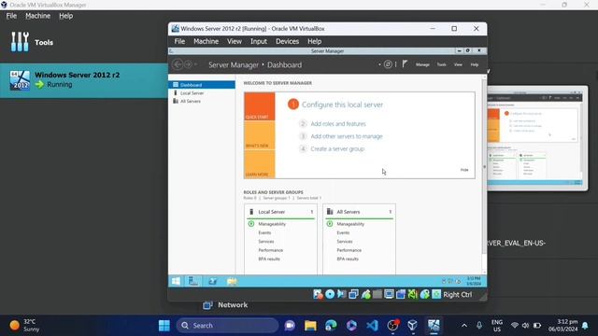Click Services under Local Server tile

click(x=265, y=242)
